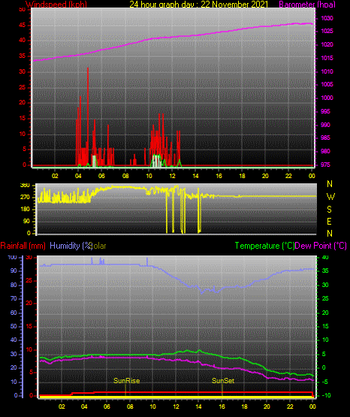
Task: Click the "SunSet" marker label
Action: pos(223,381)
